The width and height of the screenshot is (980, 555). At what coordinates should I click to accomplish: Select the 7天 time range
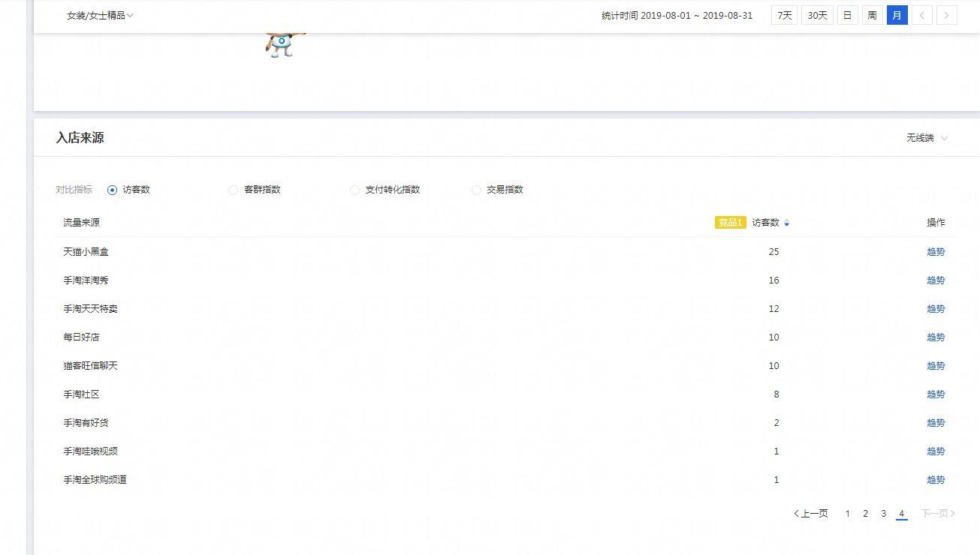coord(784,15)
